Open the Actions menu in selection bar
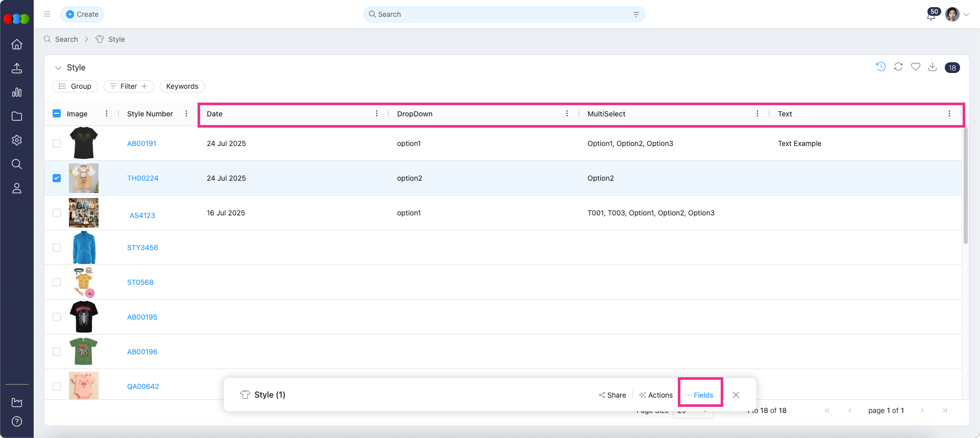Viewport: 980px width, 438px height. (x=656, y=395)
